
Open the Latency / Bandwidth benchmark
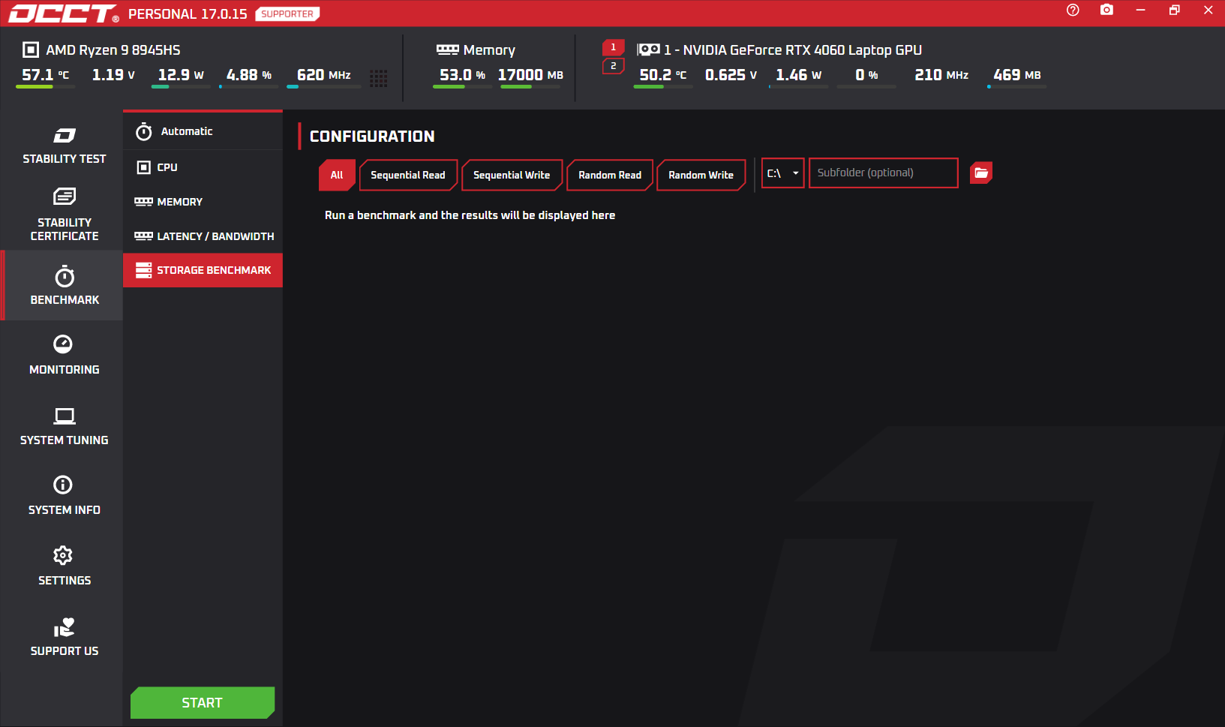(203, 236)
